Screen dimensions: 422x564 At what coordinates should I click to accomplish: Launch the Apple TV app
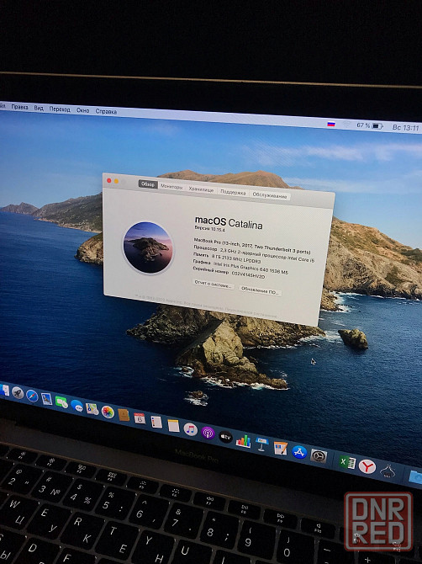[x=225, y=437]
